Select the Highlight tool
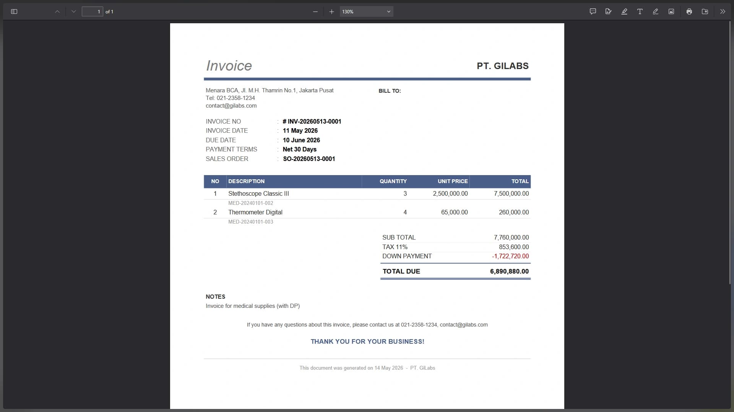The width and height of the screenshot is (734, 412). [624, 11]
